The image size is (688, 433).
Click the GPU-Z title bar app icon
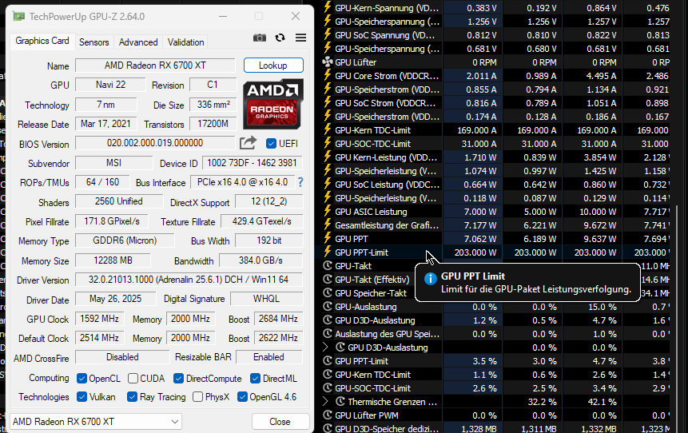(x=18, y=17)
